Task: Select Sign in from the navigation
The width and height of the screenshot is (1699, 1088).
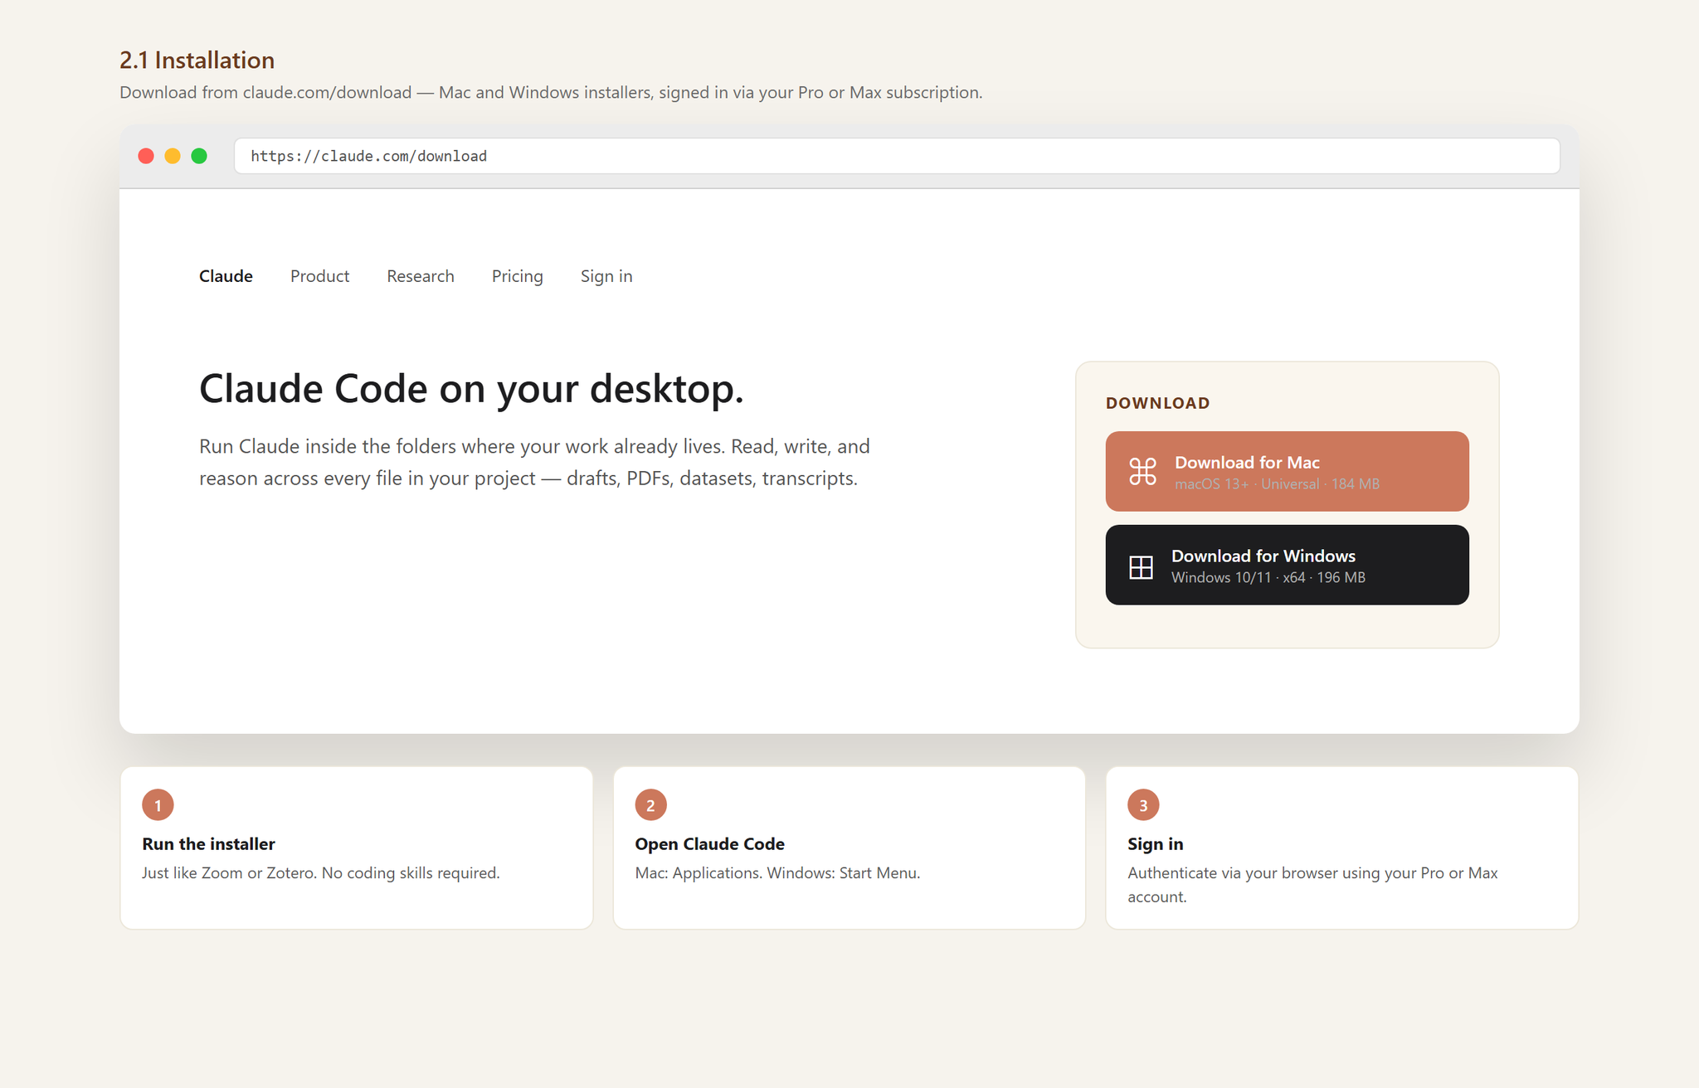Action: point(606,276)
